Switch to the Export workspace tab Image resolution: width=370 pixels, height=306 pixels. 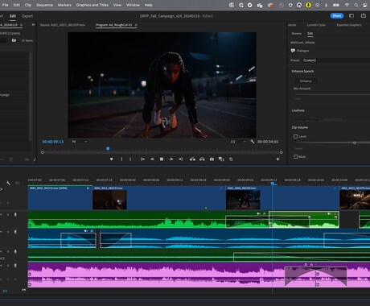[x=27, y=16]
